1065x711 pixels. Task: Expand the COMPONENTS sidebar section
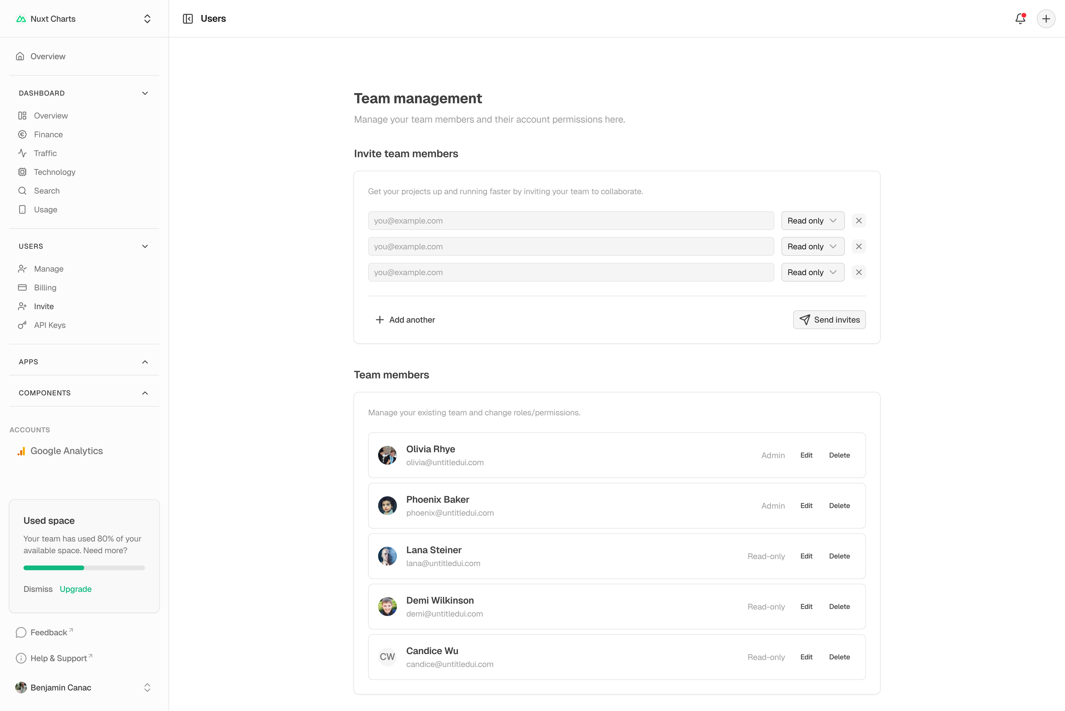tap(145, 393)
